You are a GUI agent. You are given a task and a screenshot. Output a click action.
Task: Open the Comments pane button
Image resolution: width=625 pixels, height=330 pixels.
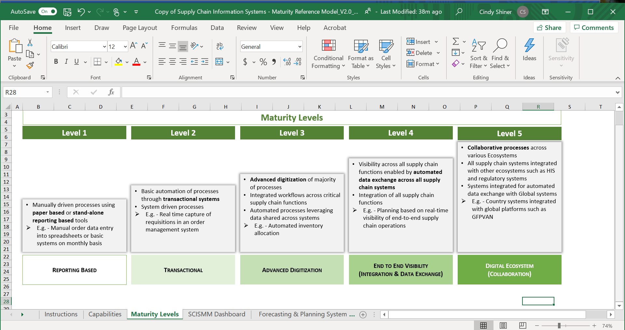tap(594, 28)
